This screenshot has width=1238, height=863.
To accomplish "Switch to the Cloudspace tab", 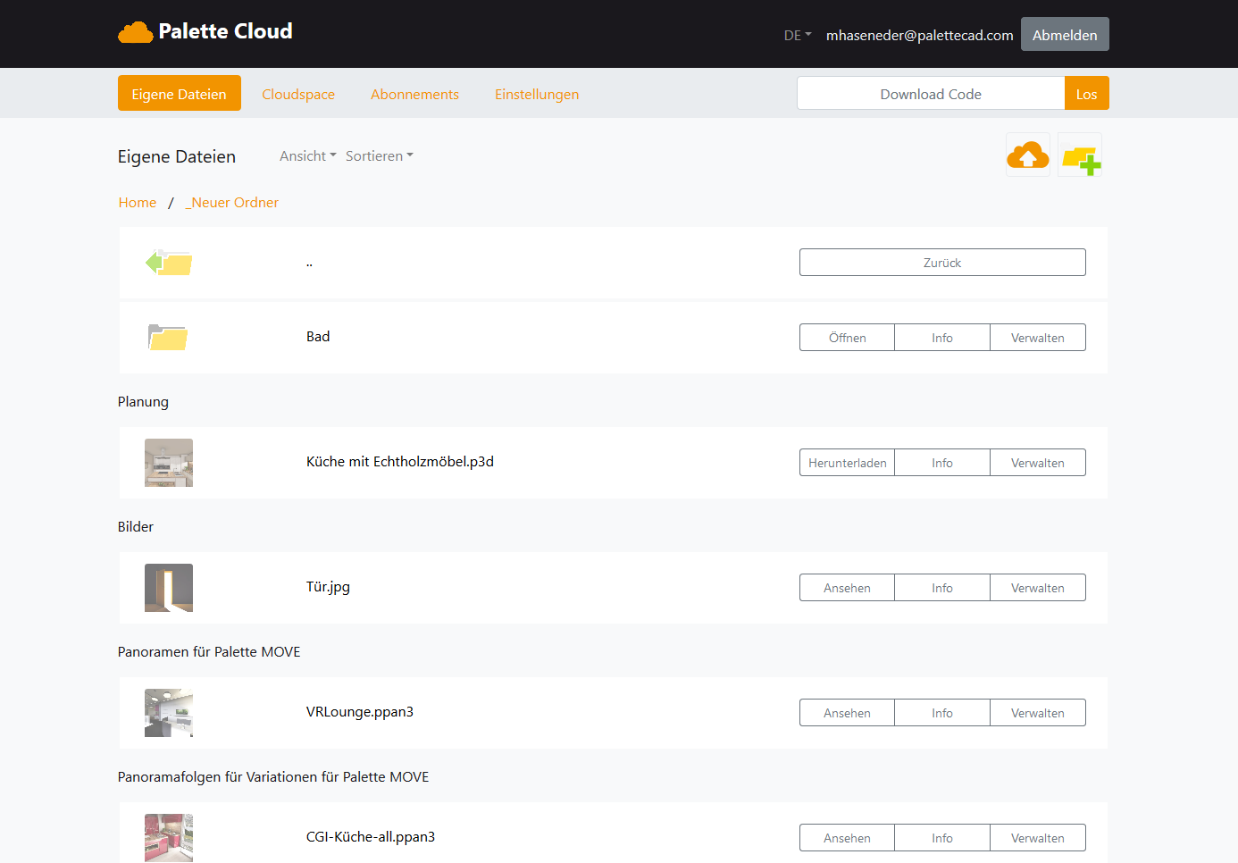I will [x=298, y=95].
